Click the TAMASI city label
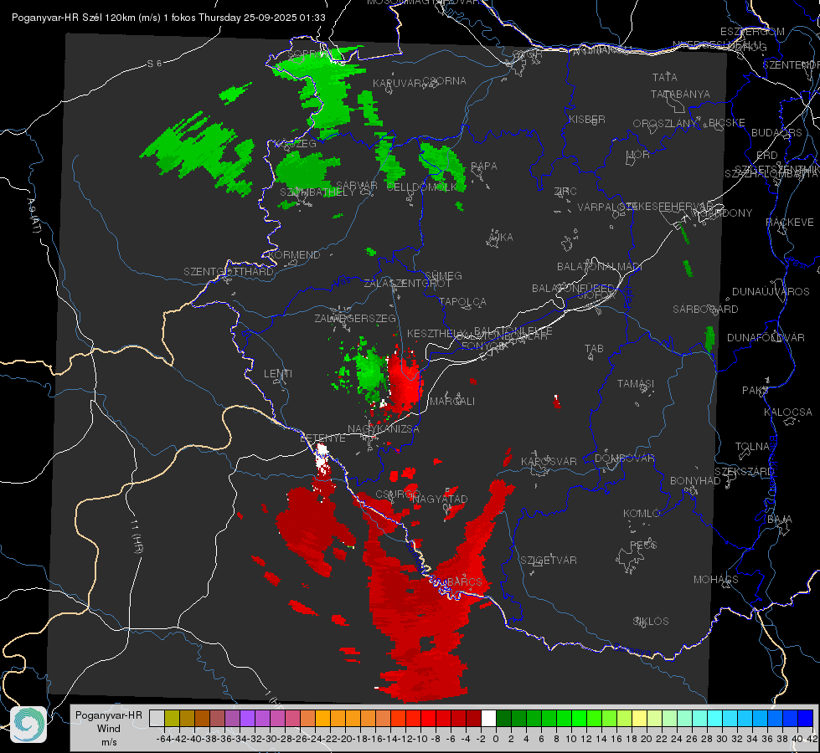The height and width of the screenshot is (753, 820). click(636, 383)
